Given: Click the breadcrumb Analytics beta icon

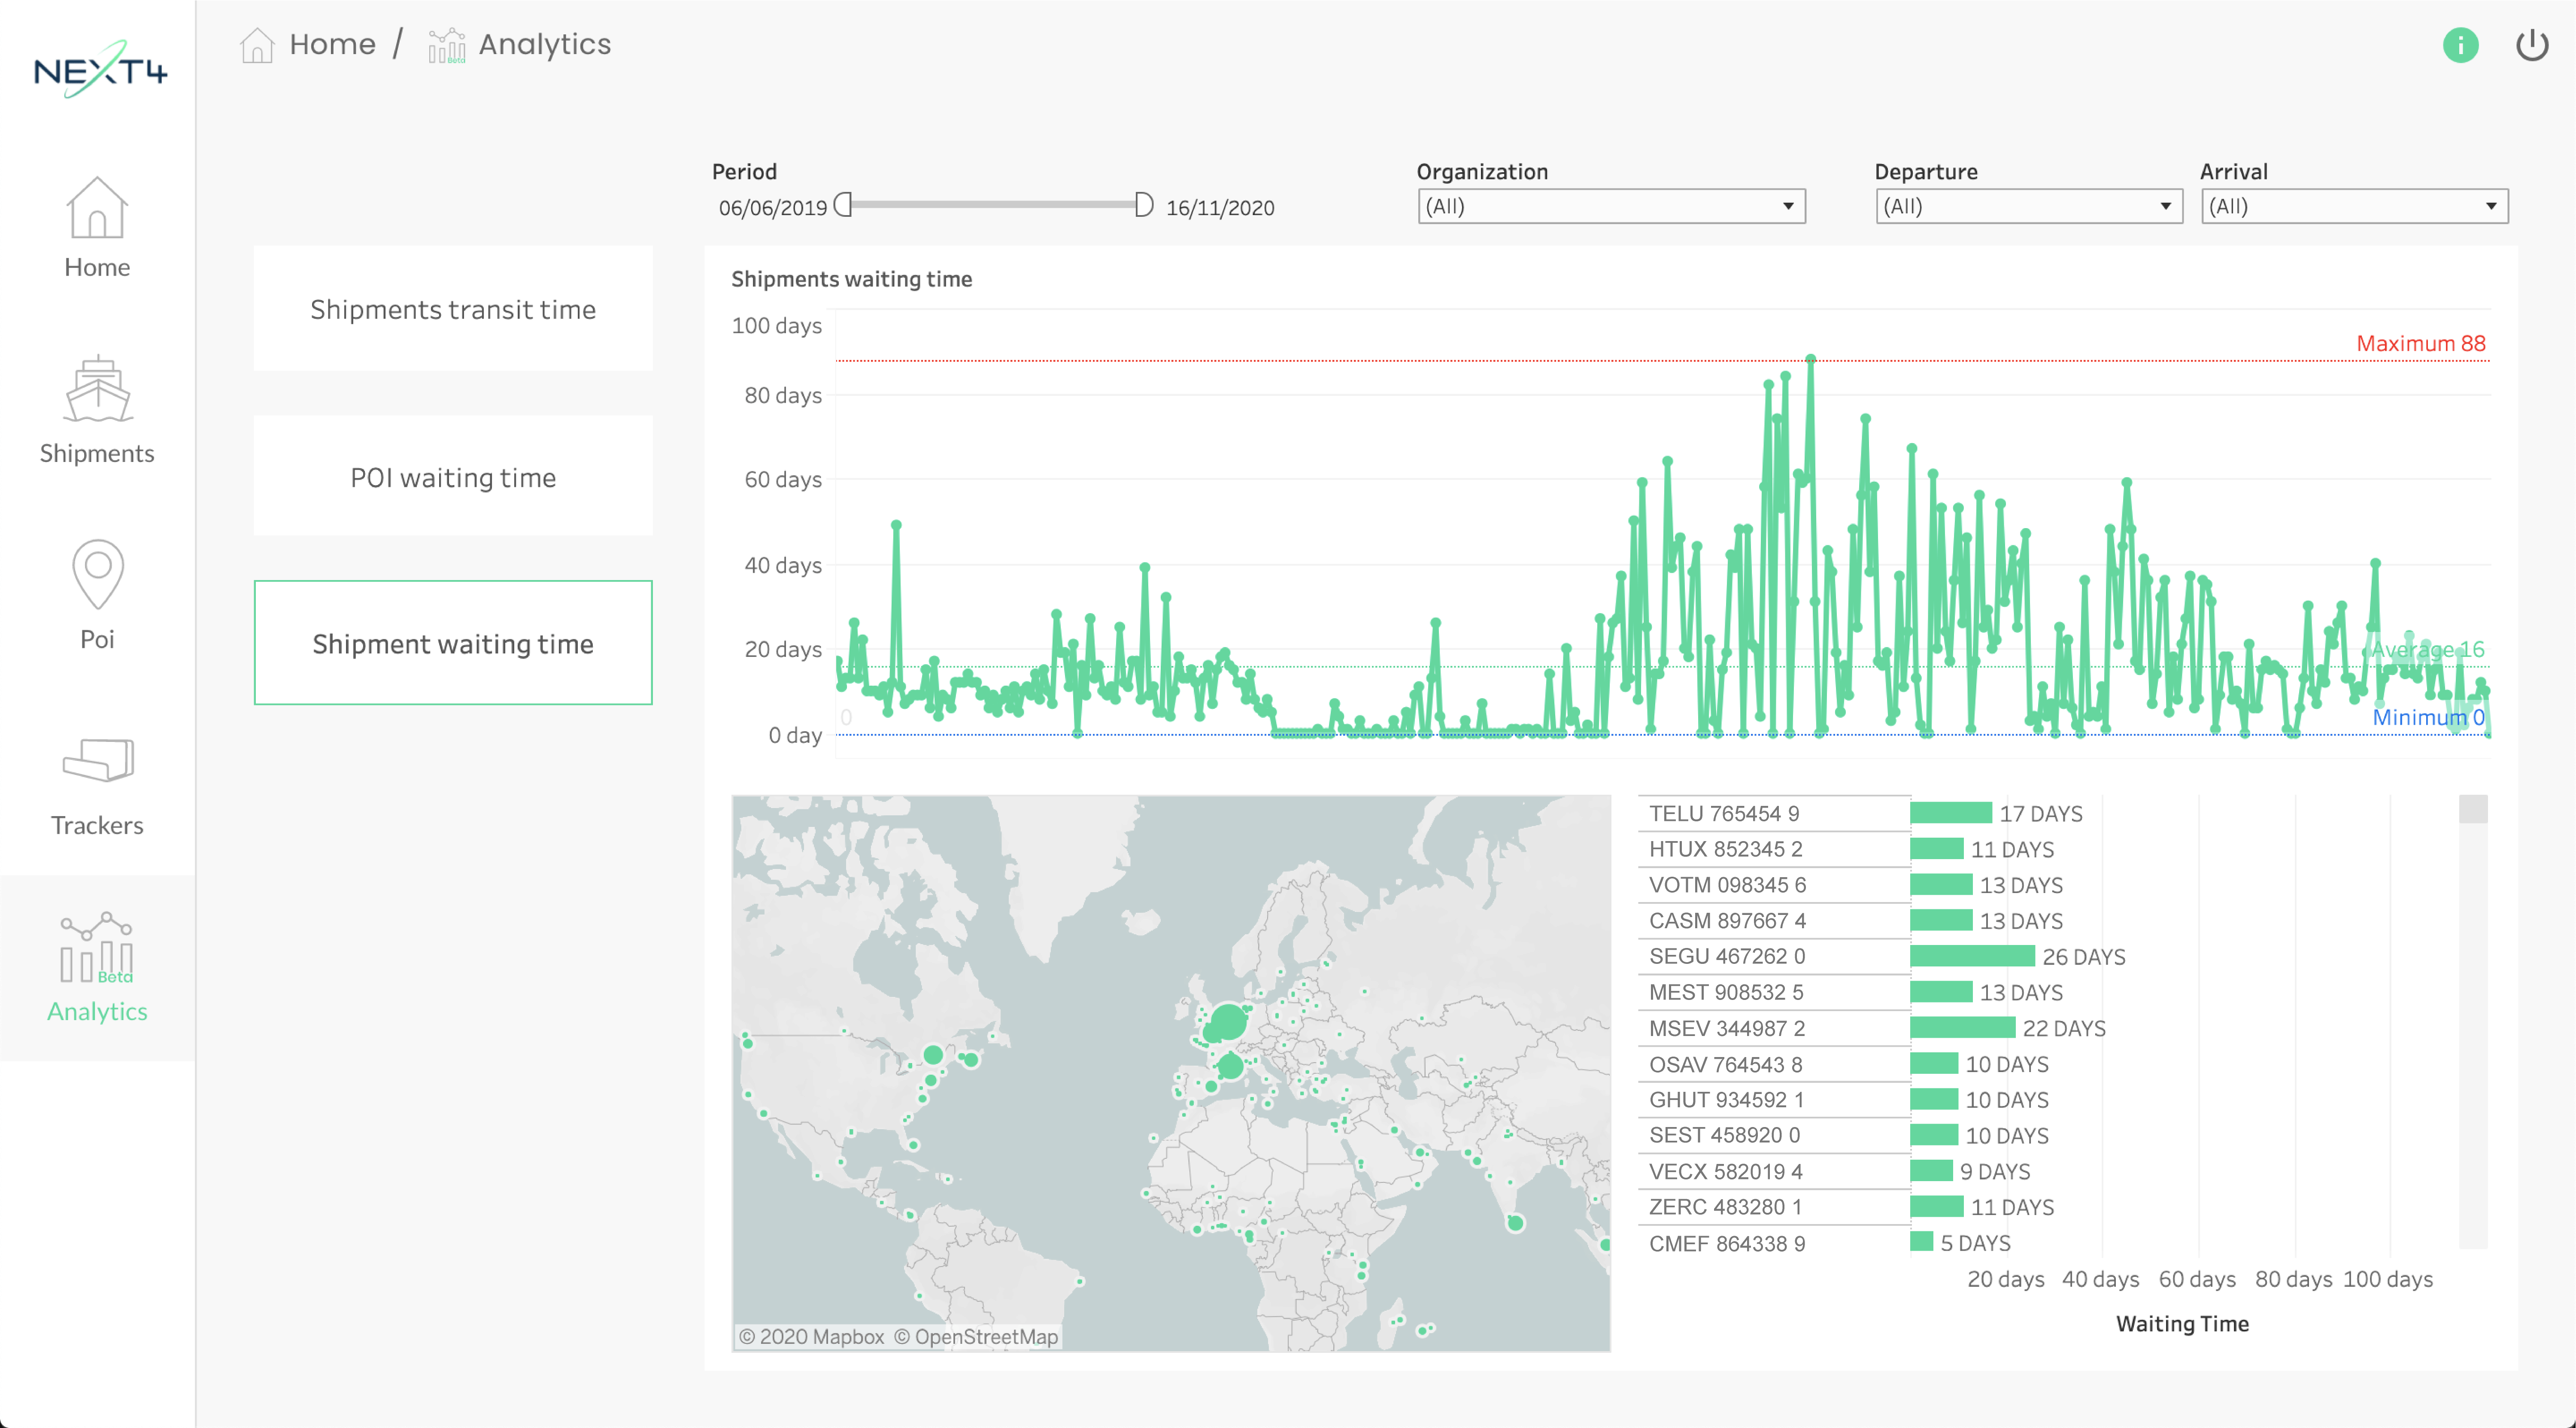Looking at the screenshot, I should click(446, 46).
